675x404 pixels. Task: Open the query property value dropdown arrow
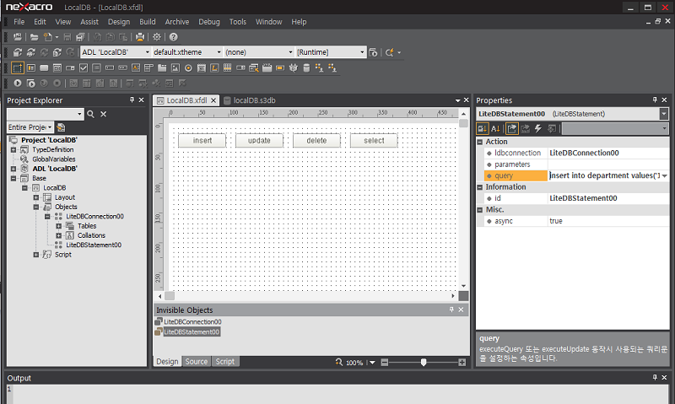tap(665, 175)
